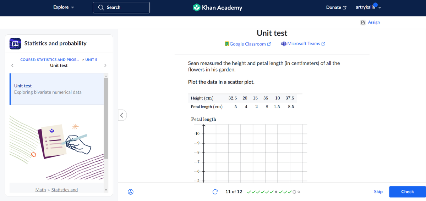
Task: Collapse the sidebar with the arrow toggle
Action: (x=122, y=115)
